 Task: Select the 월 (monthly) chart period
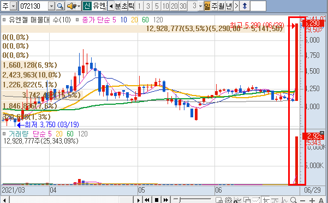(x=222, y=6)
